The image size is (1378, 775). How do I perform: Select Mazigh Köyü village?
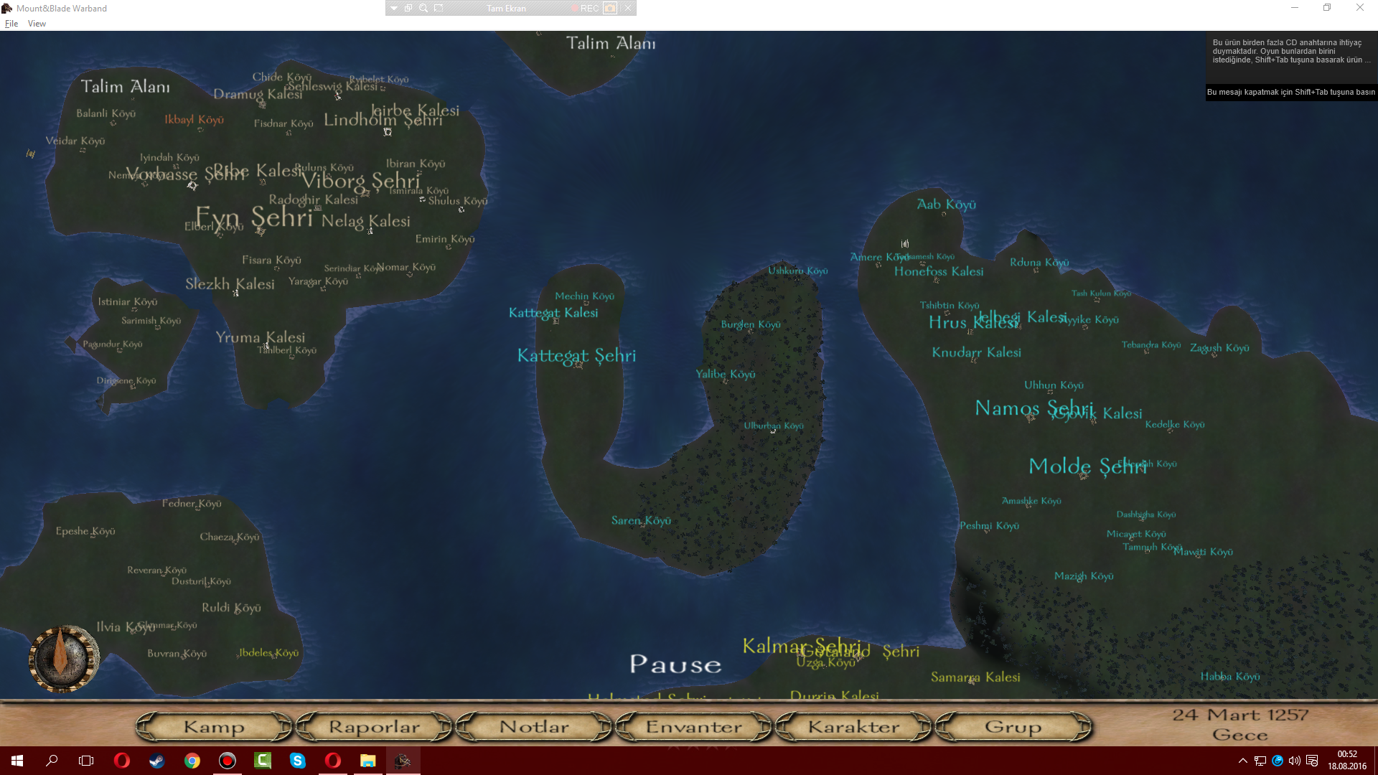point(1084,576)
